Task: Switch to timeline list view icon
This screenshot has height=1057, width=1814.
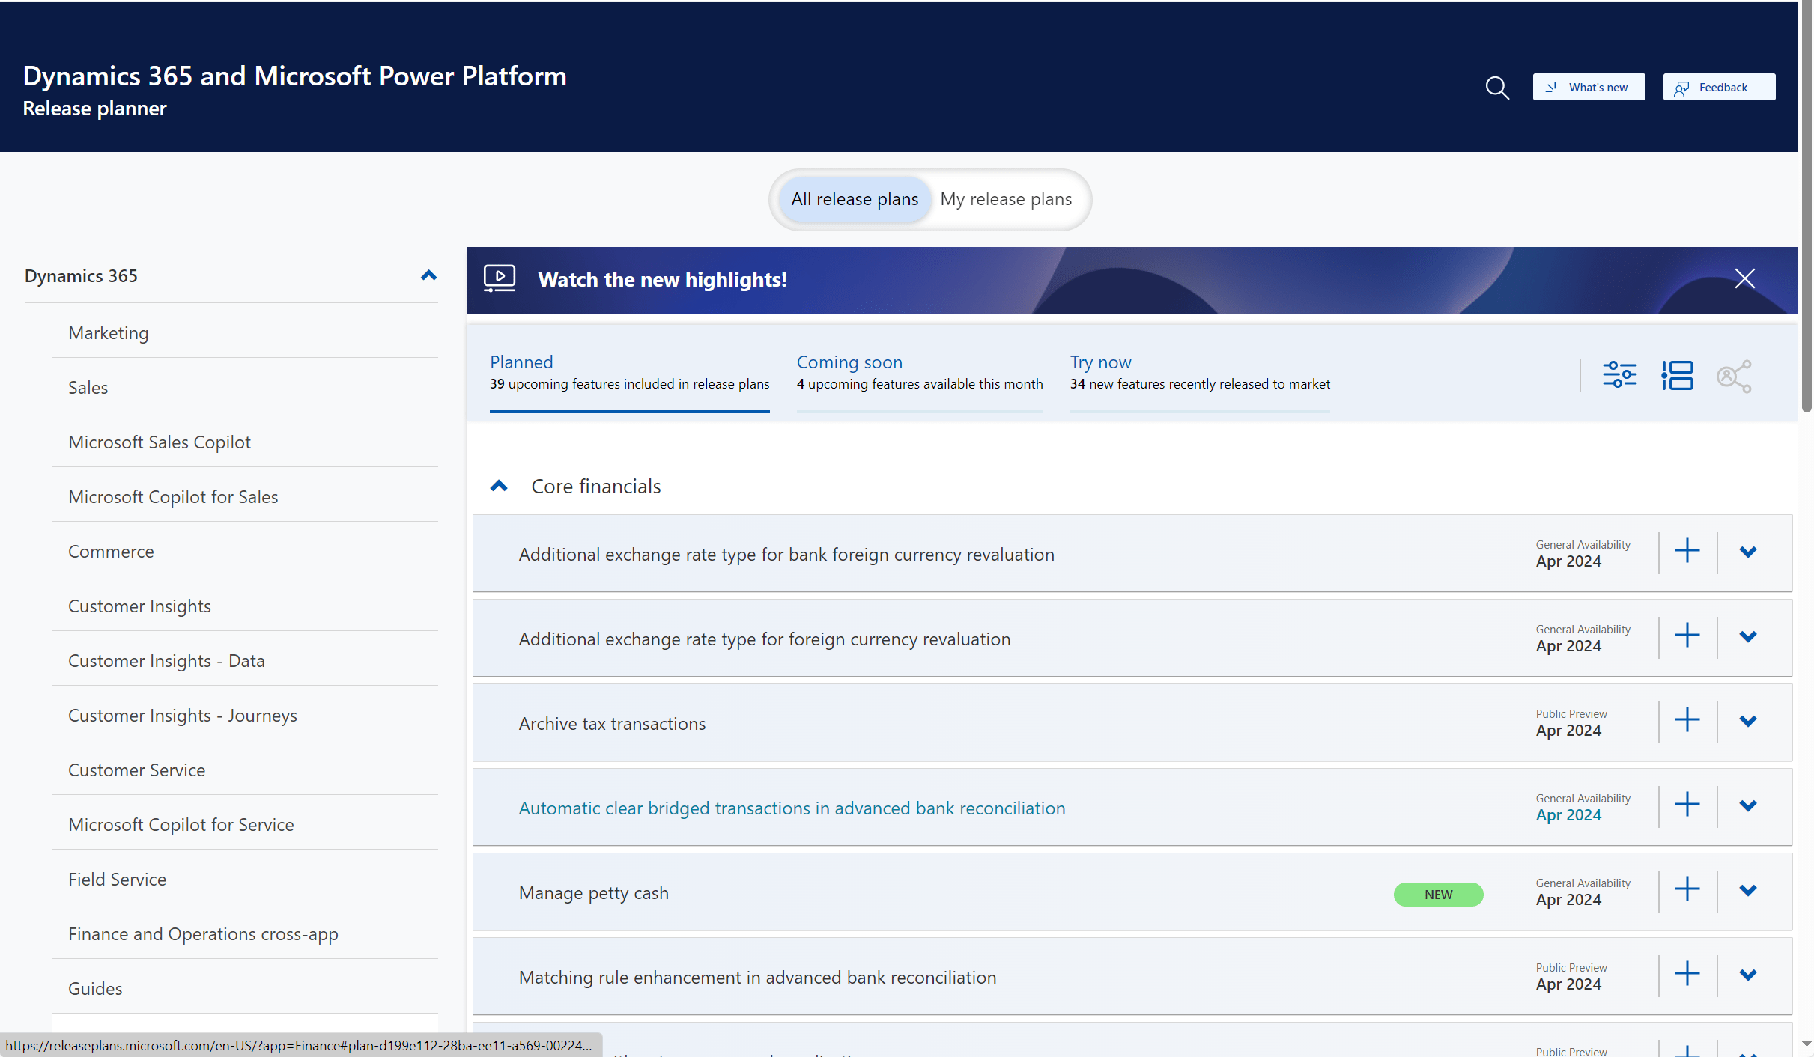Action: (x=1678, y=375)
